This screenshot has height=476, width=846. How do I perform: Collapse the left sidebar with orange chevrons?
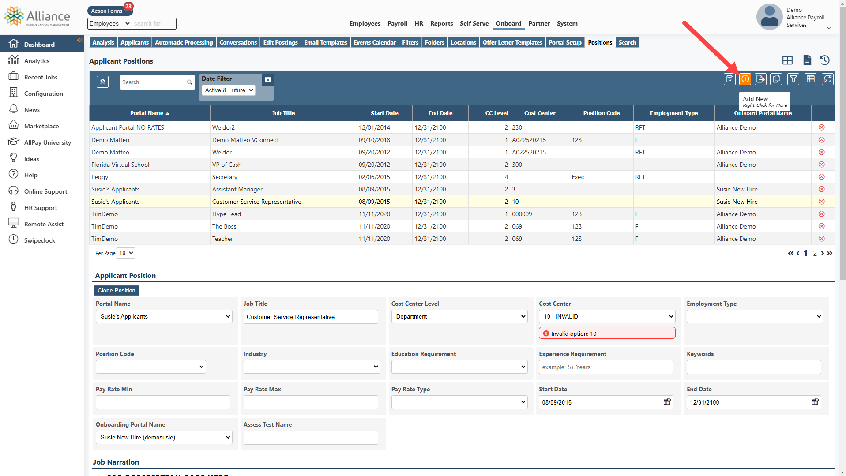tap(80, 40)
